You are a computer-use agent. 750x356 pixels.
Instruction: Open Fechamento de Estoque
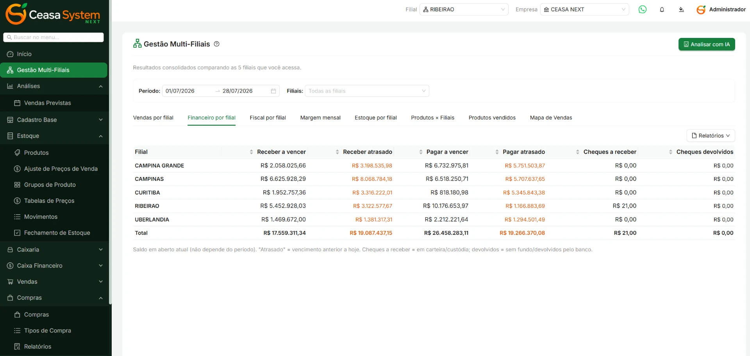point(54,233)
